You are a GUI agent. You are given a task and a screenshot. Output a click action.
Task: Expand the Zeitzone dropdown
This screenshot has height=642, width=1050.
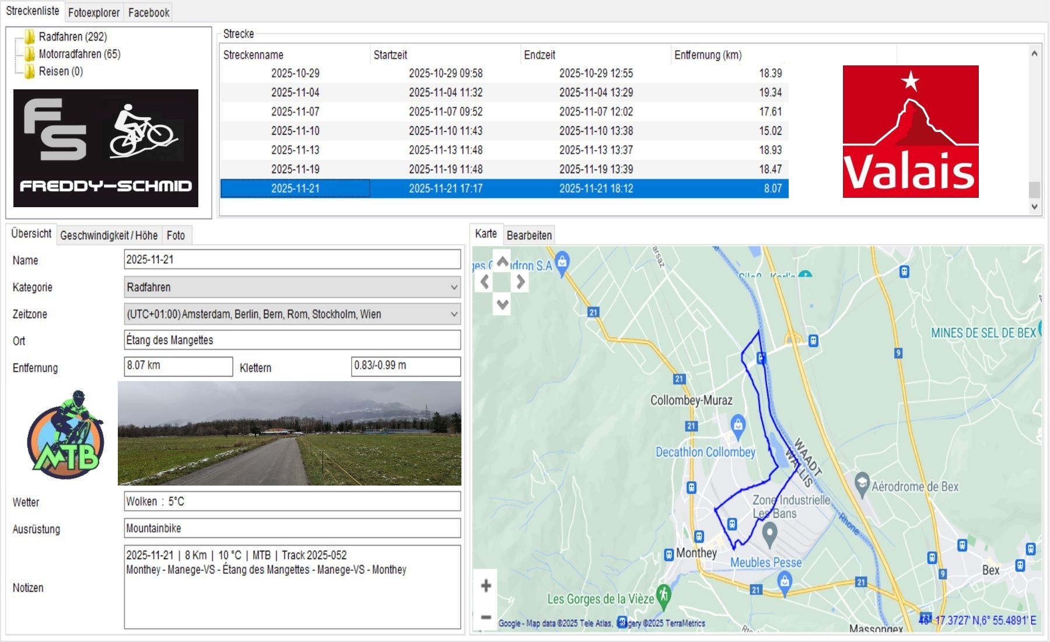pos(454,314)
